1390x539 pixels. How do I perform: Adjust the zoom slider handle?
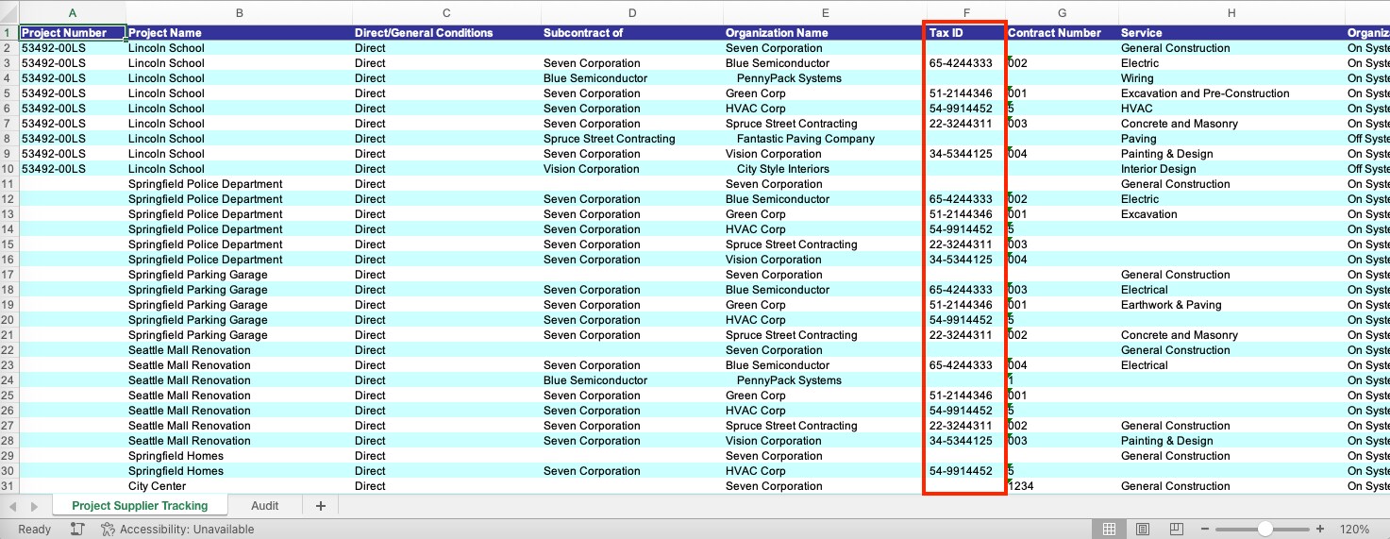click(x=1264, y=529)
